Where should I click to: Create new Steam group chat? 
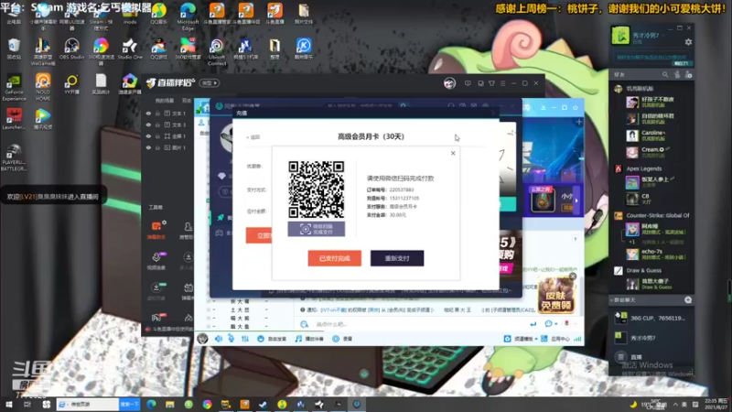(688, 300)
